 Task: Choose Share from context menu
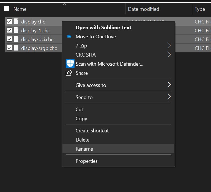(118, 73)
